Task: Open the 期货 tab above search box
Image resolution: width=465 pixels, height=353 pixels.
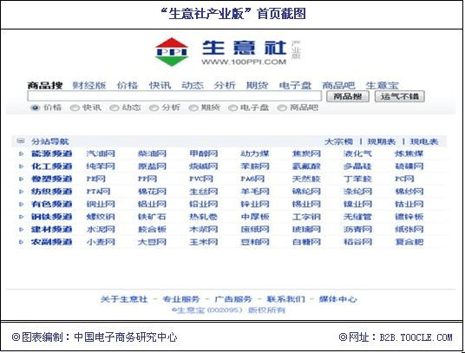Action: [x=257, y=85]
